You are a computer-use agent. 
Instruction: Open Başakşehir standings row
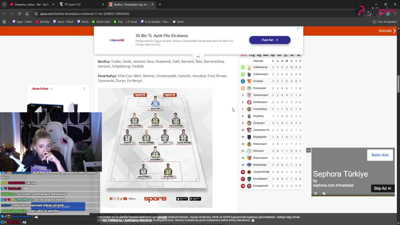coord(271,137)
